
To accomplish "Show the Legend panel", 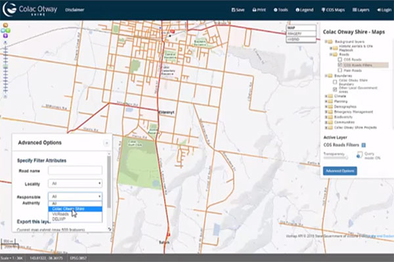I will 304,10.
